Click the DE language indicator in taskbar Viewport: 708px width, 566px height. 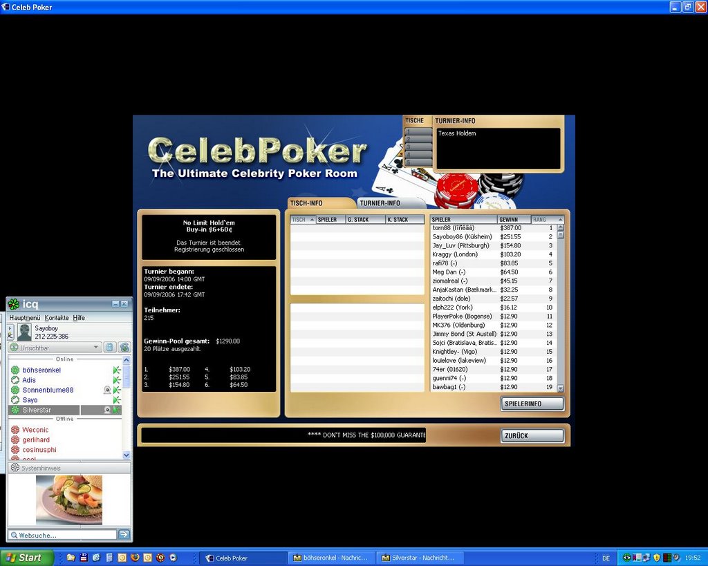[x=606, y=558]
